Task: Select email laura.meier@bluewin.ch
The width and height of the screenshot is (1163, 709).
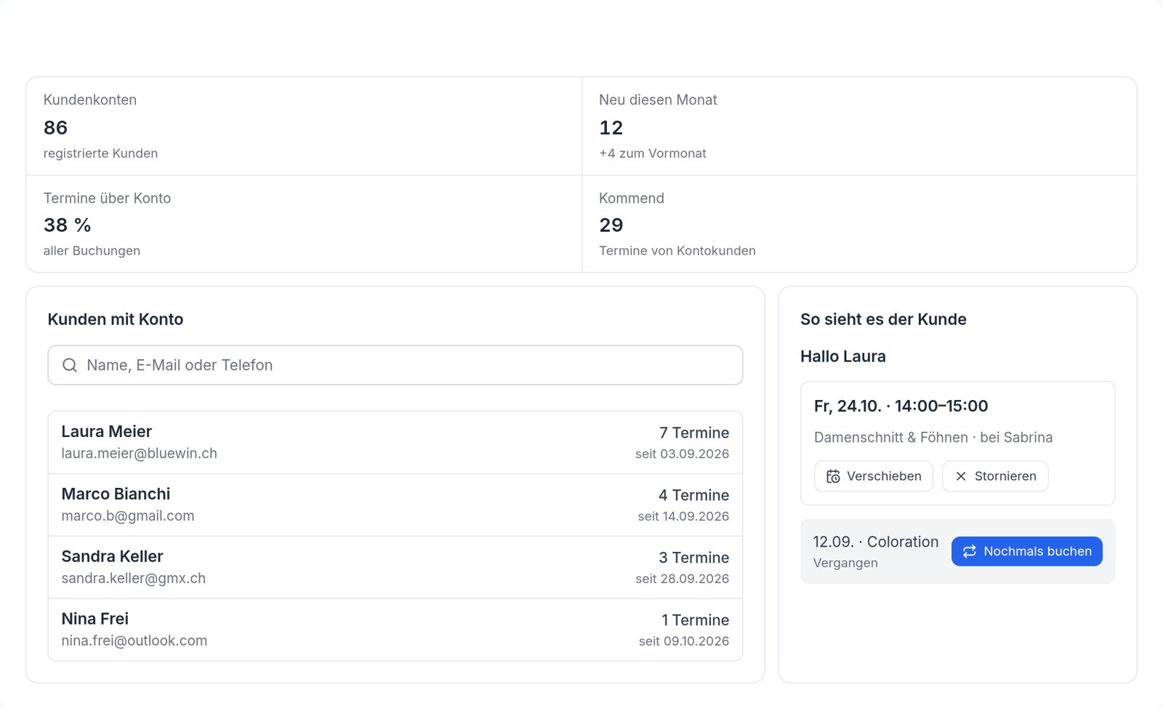Action: click(x=139, y=453)
